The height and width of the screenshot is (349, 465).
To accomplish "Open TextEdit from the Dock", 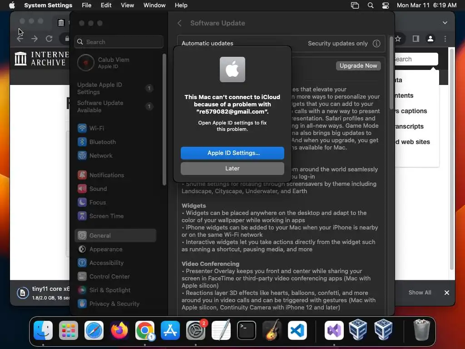I will click(221, 330).
